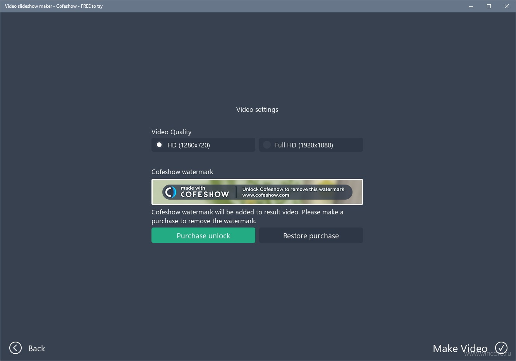Click the Video Quality label
Viewport: 516px width, 361px height.
(x=171, y=132)
